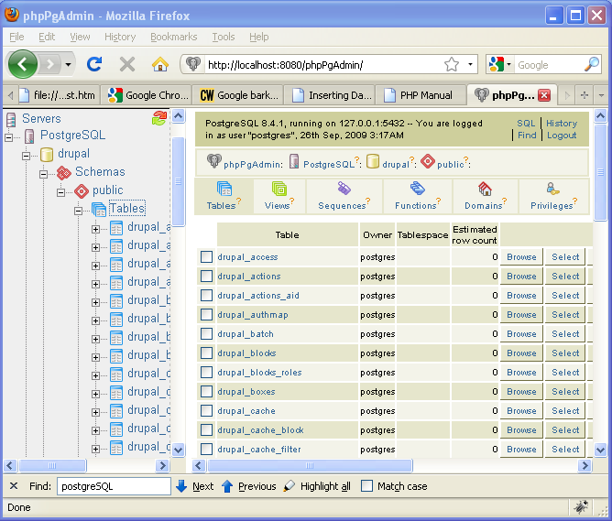
Task: Close the find bar with X
Action: [14, 486]
